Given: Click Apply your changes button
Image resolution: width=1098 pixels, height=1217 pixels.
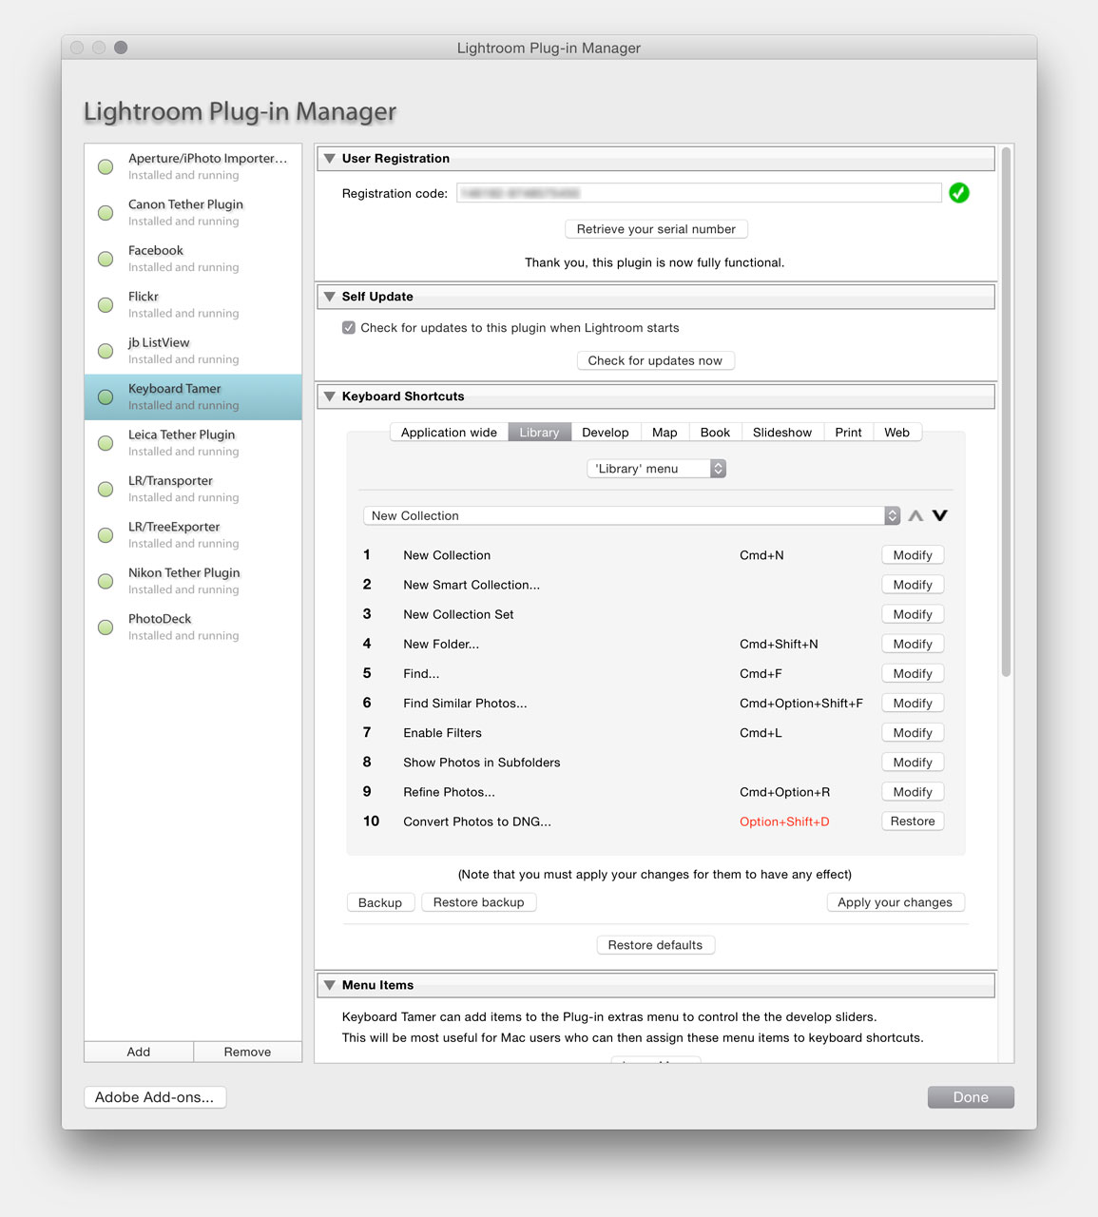Looking at the screenshot, I should tap(895, 902).
